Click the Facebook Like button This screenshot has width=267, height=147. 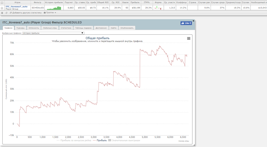click(x=186, y=23)
